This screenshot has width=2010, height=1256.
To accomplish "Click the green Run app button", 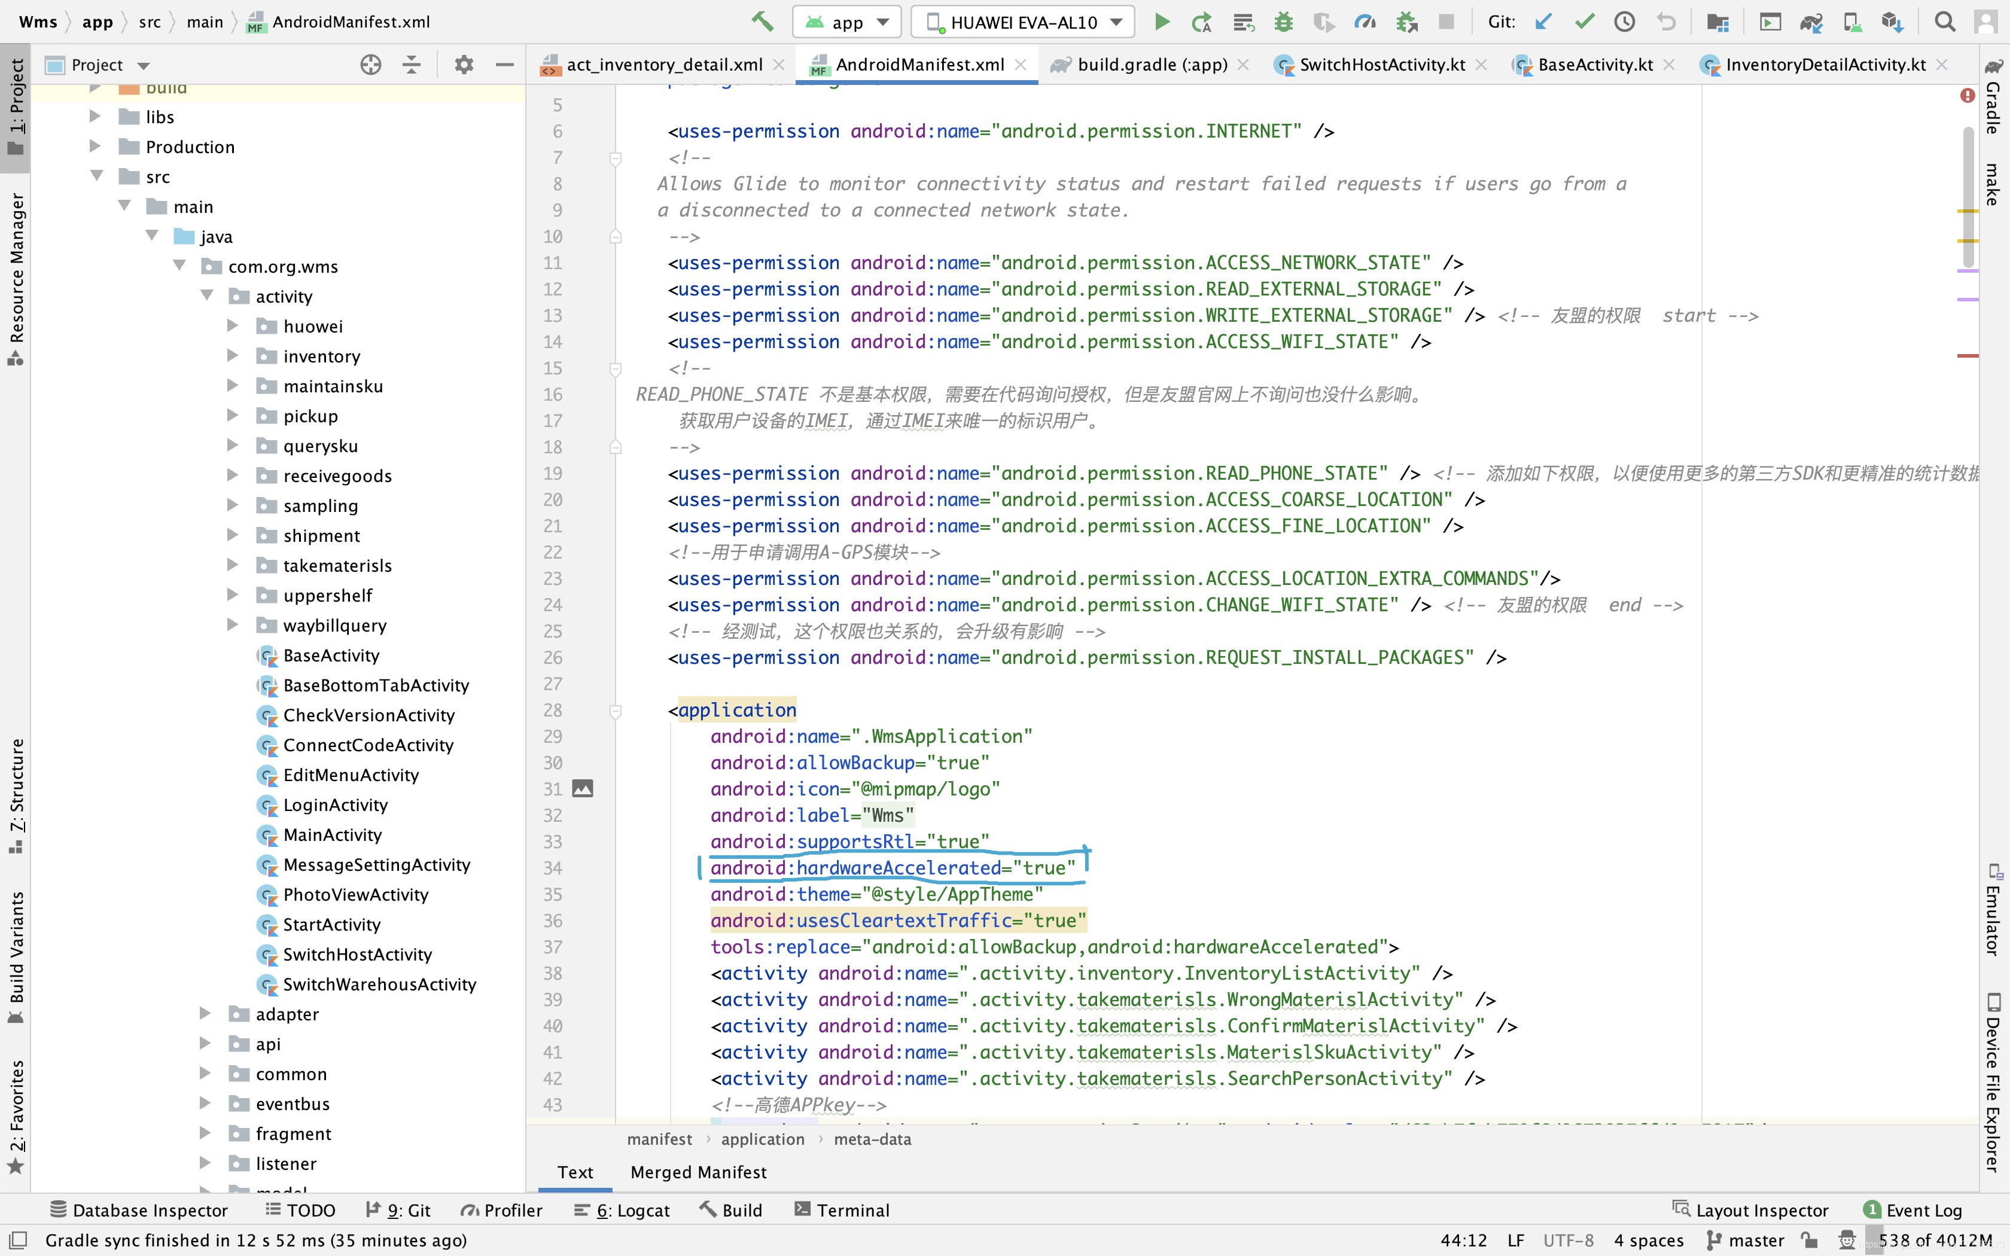I will pos(1162,22).
